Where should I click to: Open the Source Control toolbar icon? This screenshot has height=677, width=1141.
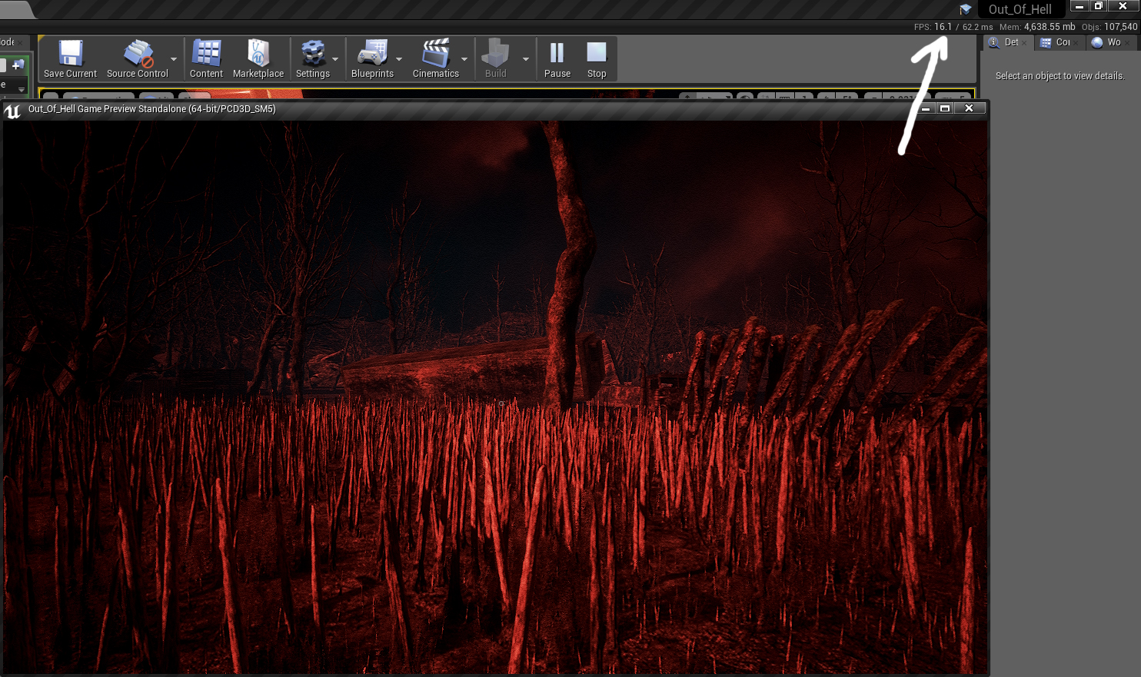(138, 54)
